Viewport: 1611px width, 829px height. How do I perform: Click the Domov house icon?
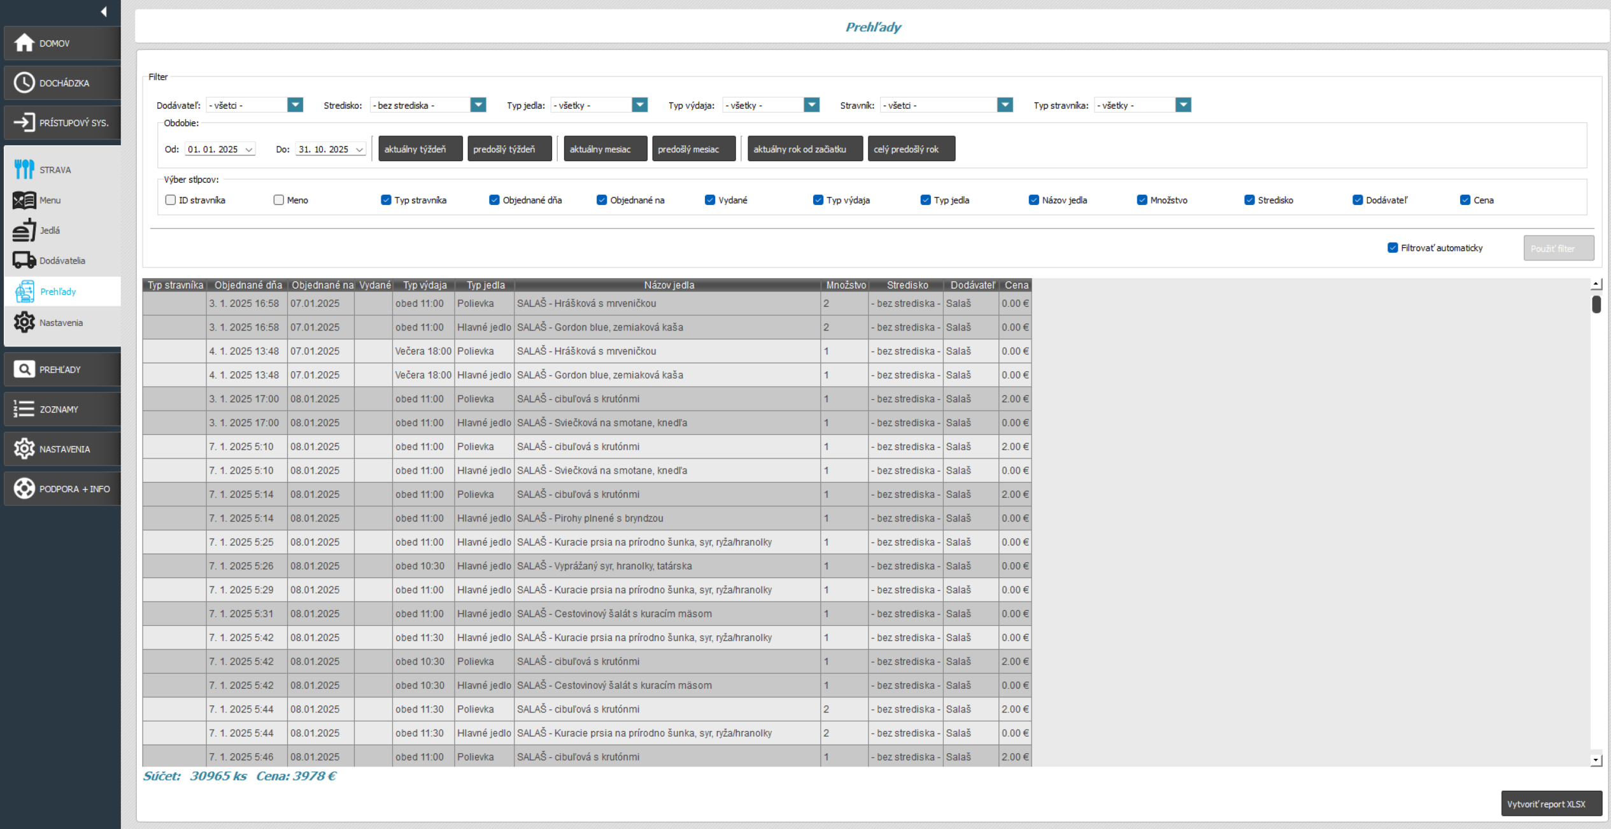point(24,43)
